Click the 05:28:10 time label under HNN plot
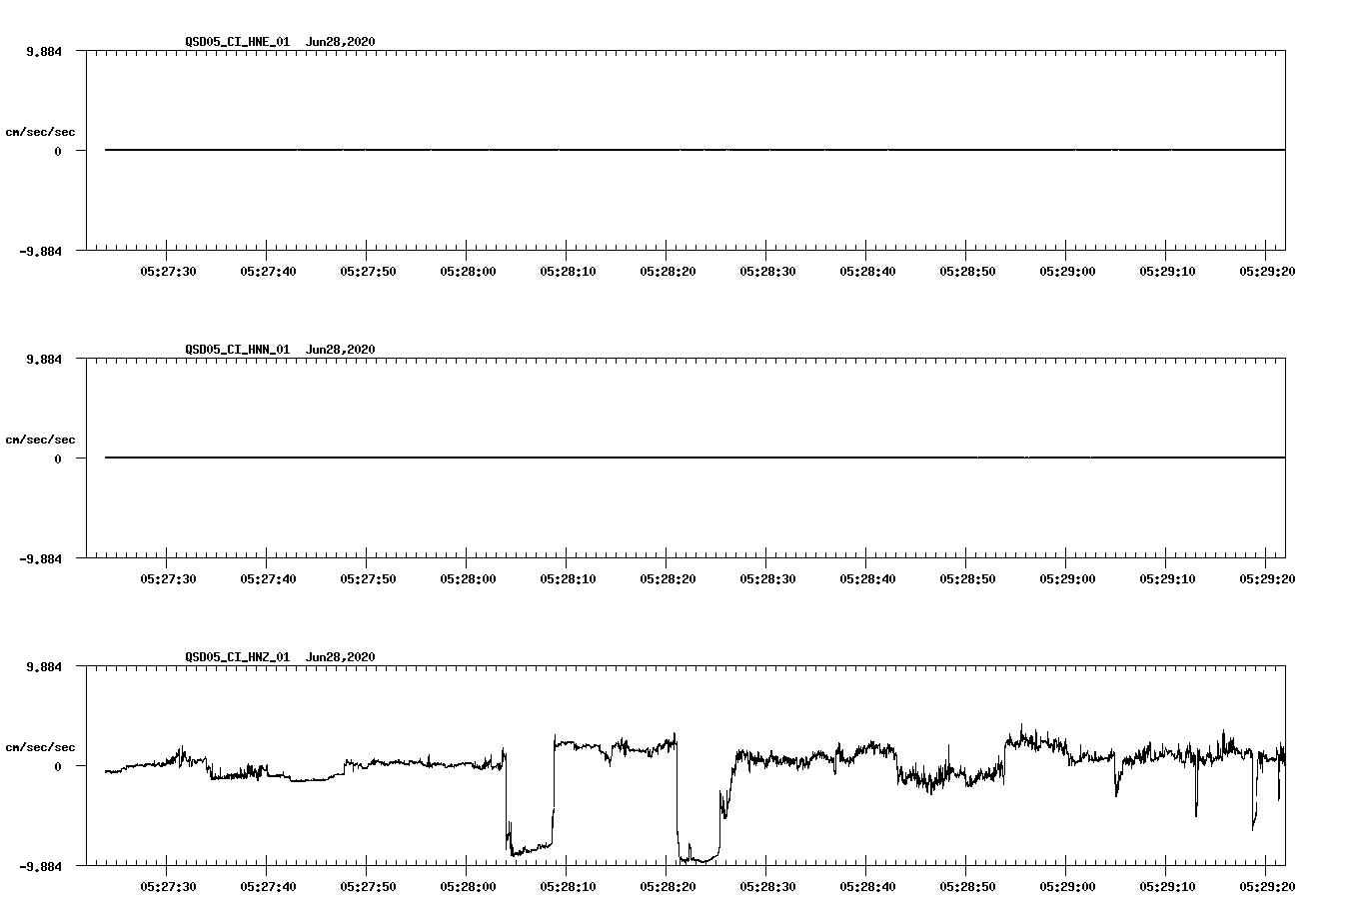Viewport: 1357px width, 923px height. (x=568, y=578)
